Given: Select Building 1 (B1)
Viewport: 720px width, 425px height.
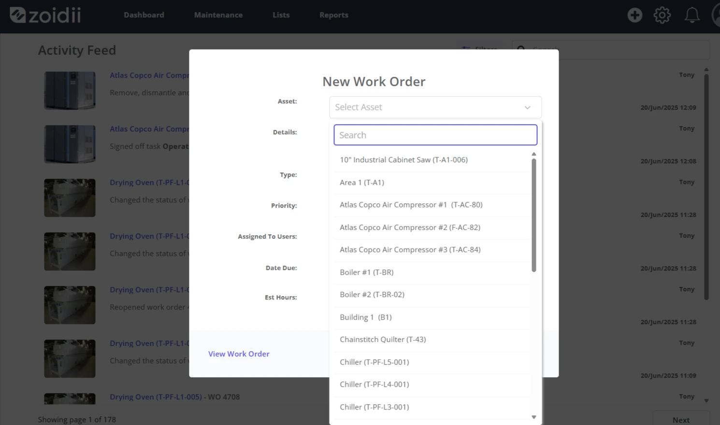Looking at the screenshot, I should [432, 317].
